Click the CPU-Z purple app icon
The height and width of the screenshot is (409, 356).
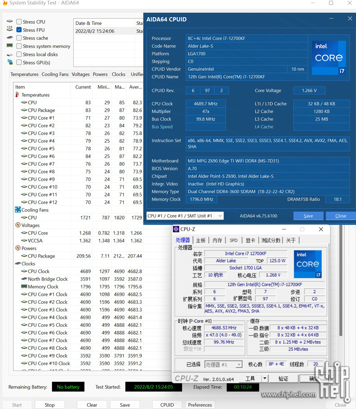[176, 229]
